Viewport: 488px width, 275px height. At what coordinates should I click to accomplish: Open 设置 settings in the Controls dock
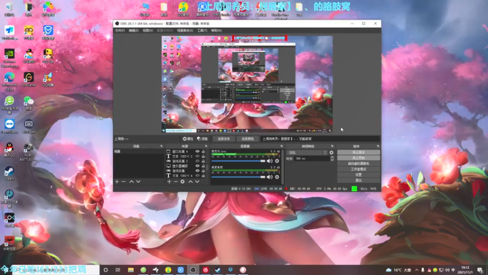pyautogui.click(x=359, y=175)
